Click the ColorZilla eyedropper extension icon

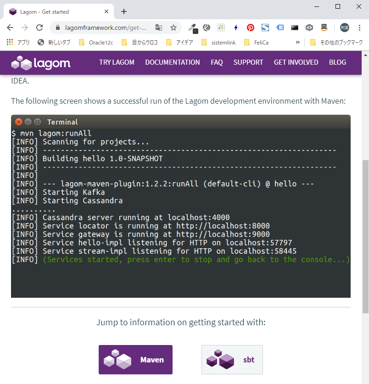pyautogui.click(x=192, y=28)
